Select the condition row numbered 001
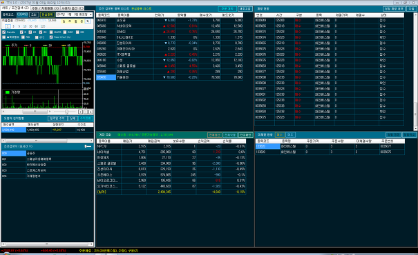 coord(47,159)
